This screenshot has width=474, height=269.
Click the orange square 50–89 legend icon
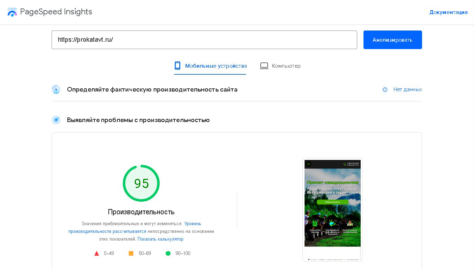click(x=131, y=253)
